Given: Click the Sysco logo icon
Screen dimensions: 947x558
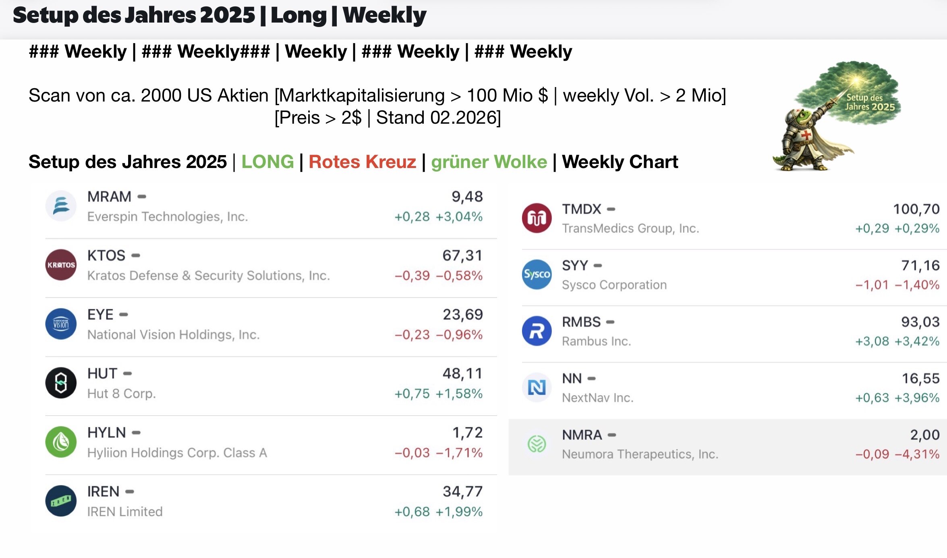Looking at the screenshot, I should click(x=537, y=274).
